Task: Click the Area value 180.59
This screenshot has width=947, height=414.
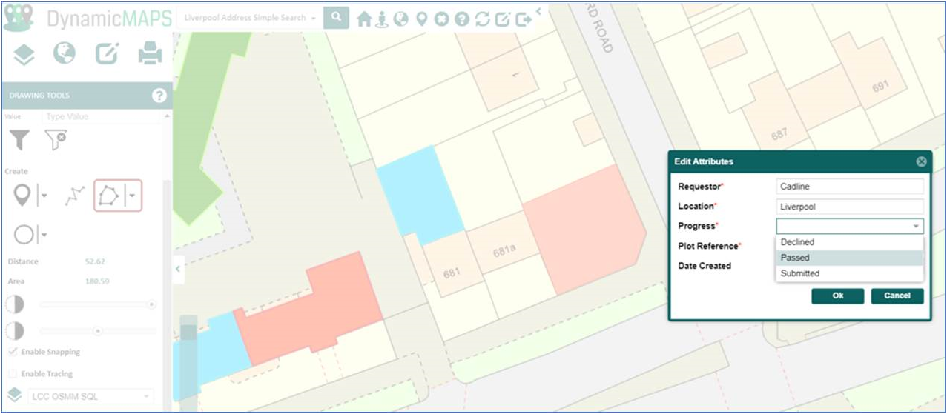Action: (96, 281)
